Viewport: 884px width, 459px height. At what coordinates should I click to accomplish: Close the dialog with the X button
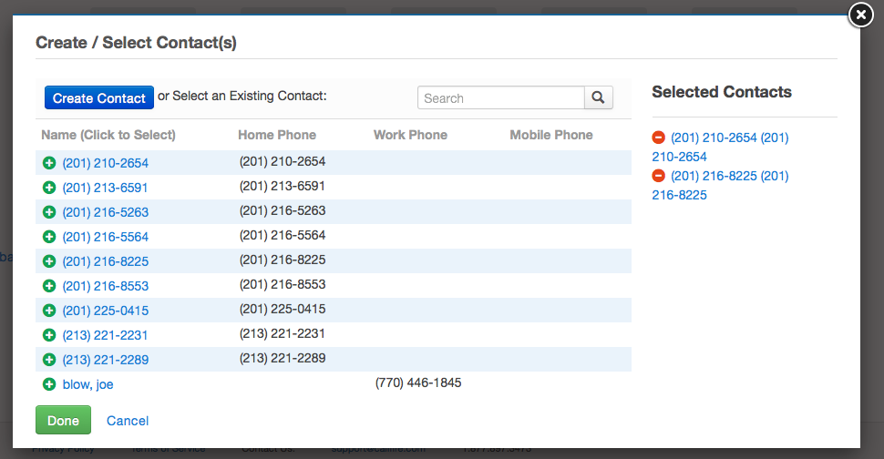(x=861, y=15)
